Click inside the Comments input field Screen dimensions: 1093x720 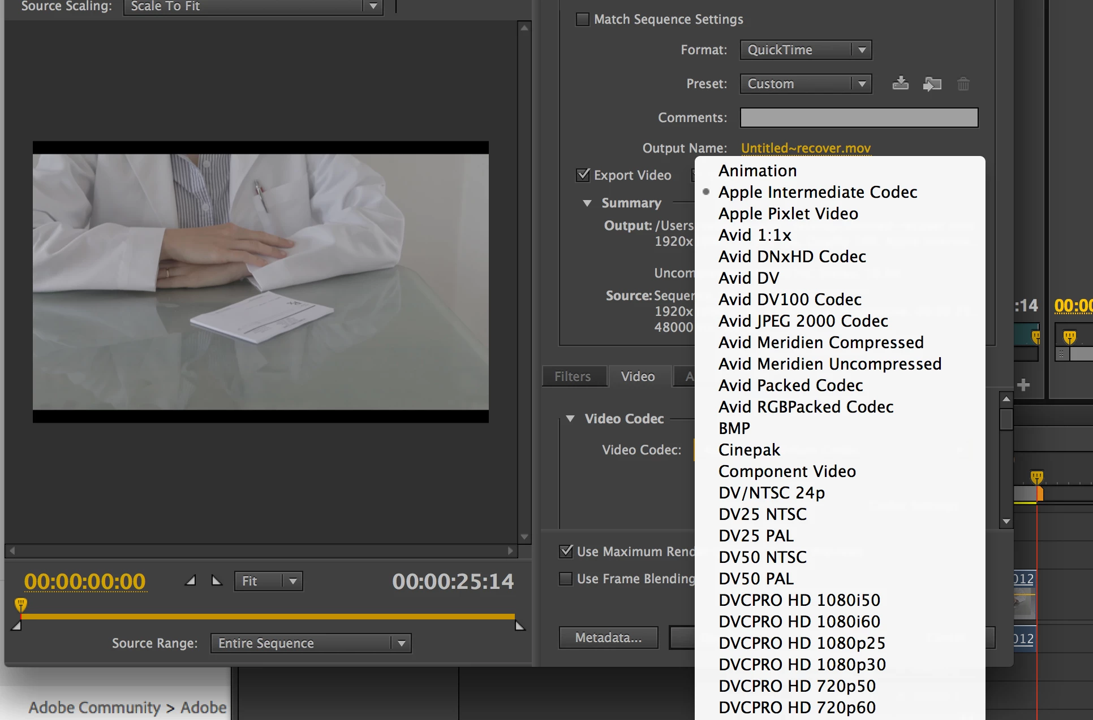859,118
